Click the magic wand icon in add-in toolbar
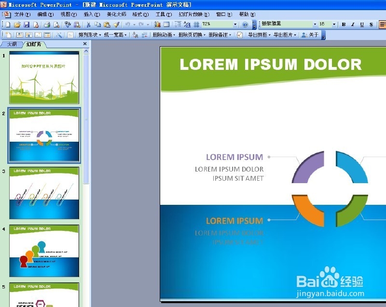This screenshot has height=307, width=386. coord(59,35)
